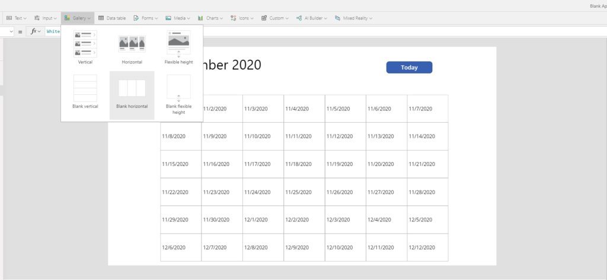Select the 12/2/2020 calendar cell
Viewport: 607px width, 280px height.
coord(304,219)
